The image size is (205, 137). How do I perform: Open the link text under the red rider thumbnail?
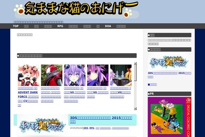pos(51,95)
